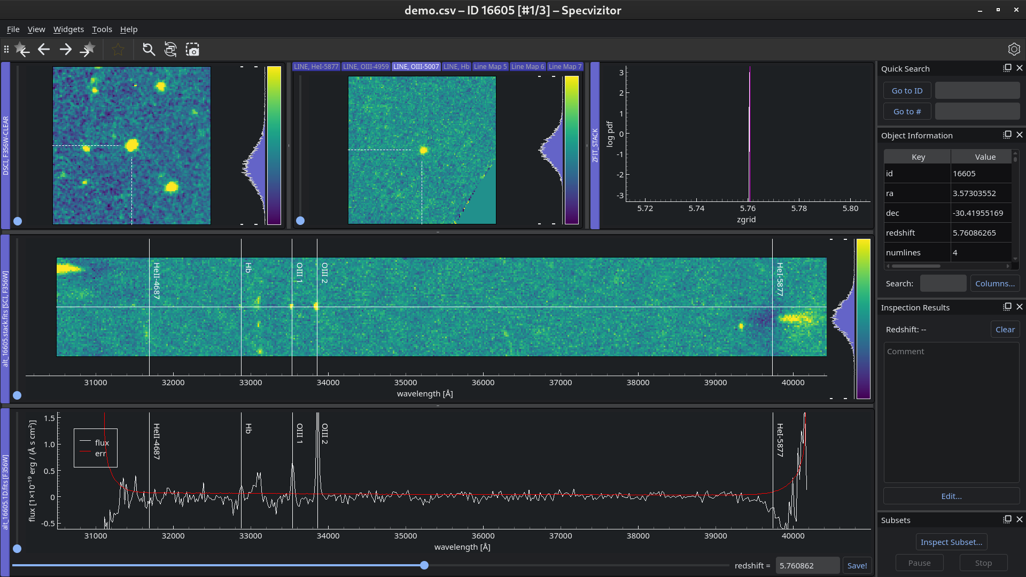Float the Subsets panel
The width and height of the screenshot is (1026, 577).
(x=1007, y=519)
